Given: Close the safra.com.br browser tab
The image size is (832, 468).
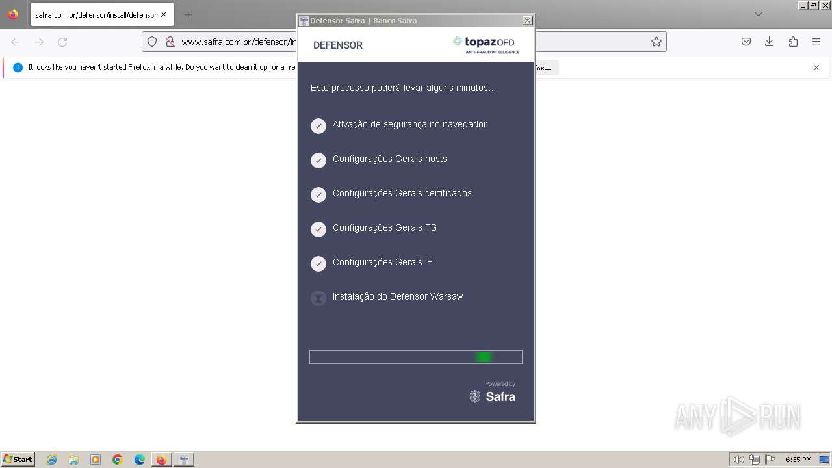Looking at the screenshot, I should [x=164, y=14].
